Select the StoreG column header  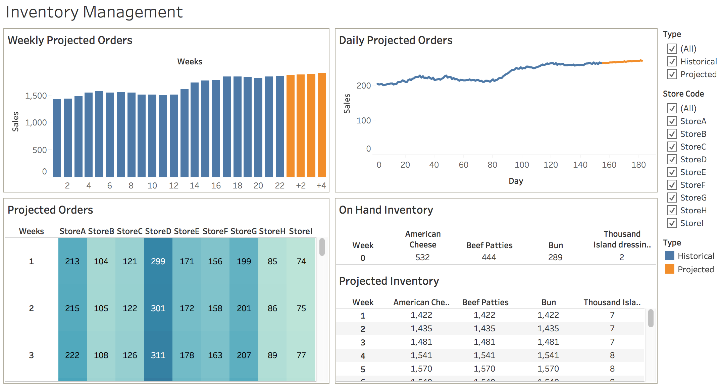point(244,231)
